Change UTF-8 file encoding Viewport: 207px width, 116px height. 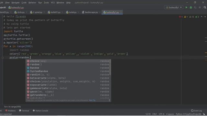162,114
